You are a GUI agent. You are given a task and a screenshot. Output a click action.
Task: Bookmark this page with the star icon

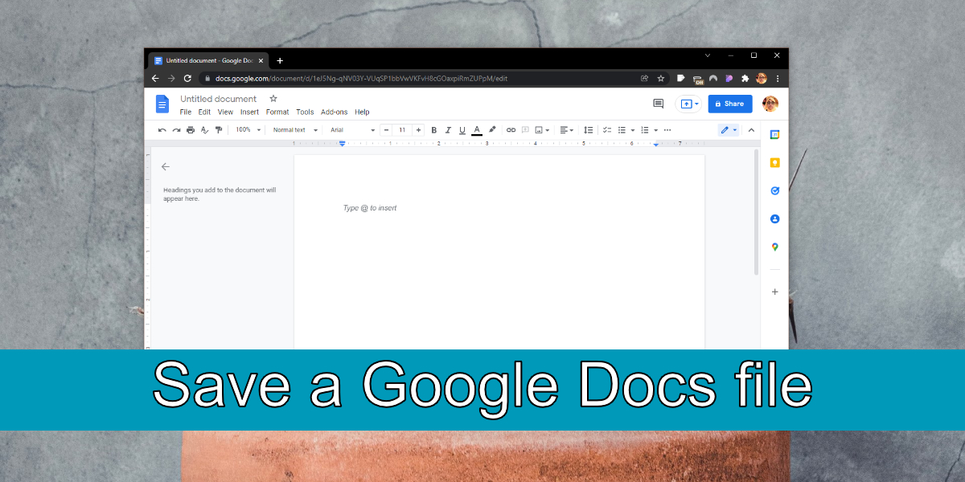[x=661, y=79]
